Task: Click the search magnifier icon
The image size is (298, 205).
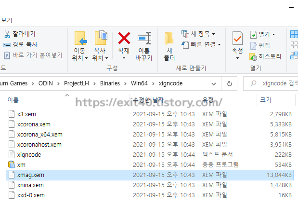Action: (253, 83)
